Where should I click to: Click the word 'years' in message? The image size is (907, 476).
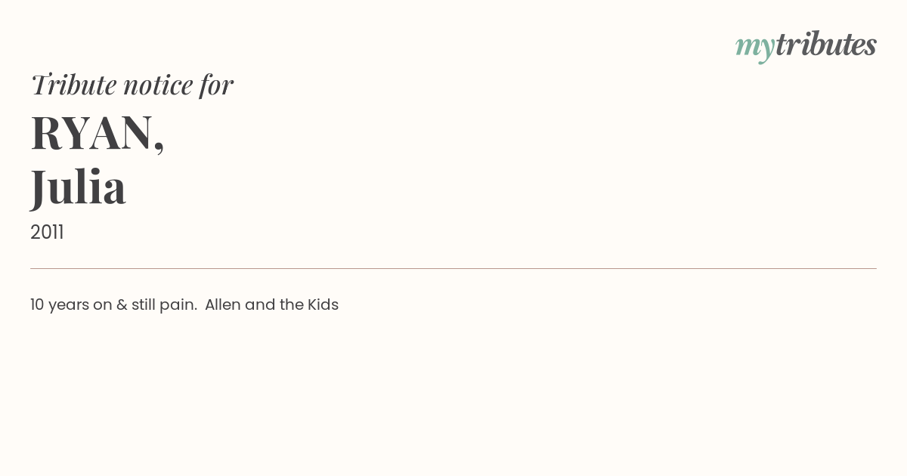tap(69, 306)
